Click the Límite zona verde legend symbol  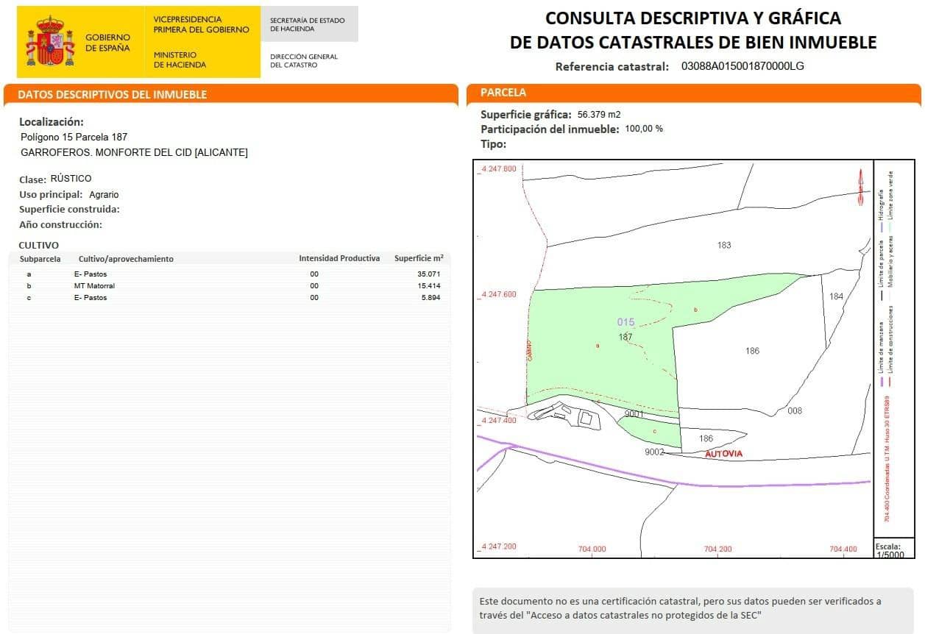[x=891, y=229]
